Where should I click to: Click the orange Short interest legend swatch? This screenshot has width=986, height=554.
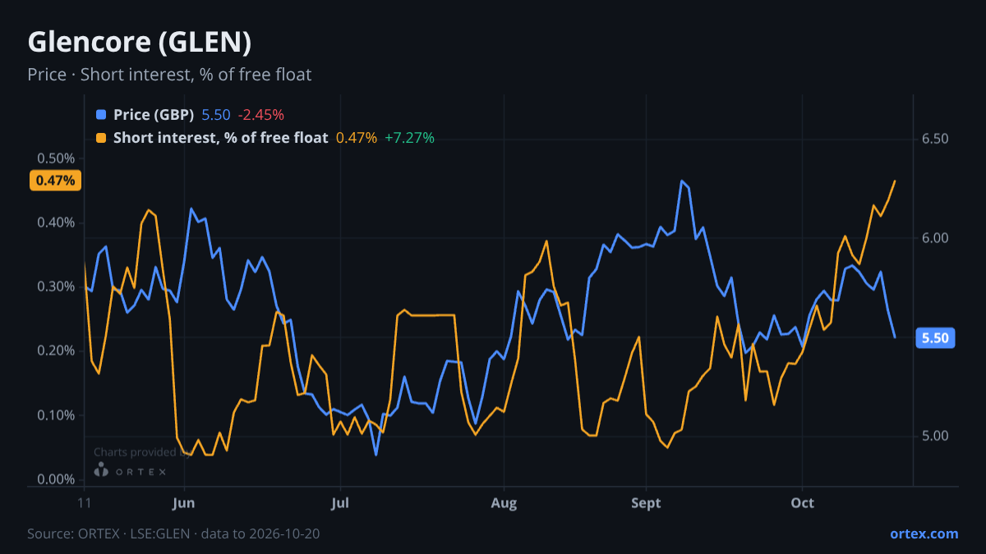tap(101, 138)
